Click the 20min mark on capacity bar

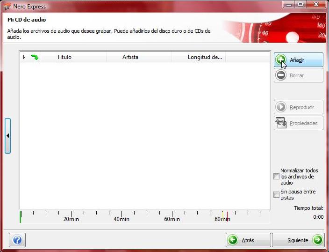tap(71, 219)
